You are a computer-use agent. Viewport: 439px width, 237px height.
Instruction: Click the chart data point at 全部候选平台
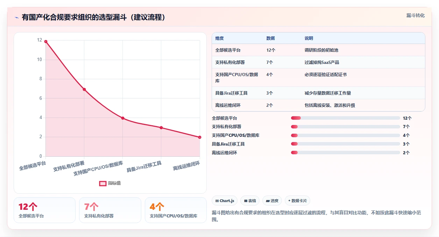46,42
